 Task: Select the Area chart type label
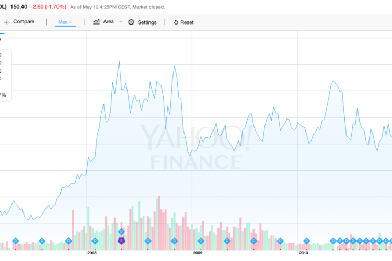point(109,22)
